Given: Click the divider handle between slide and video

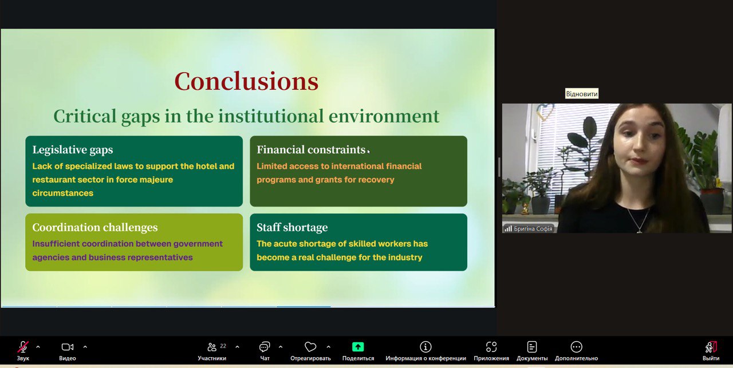Looking at the screenshot, I should point(499,167).
